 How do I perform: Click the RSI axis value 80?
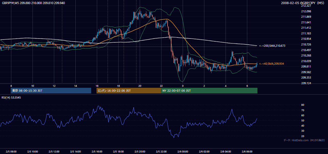pos(303,105)
